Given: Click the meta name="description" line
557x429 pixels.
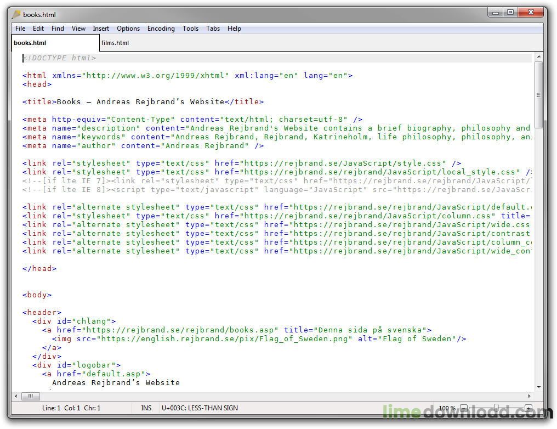Looking at the screenshot, I should 277,128.
